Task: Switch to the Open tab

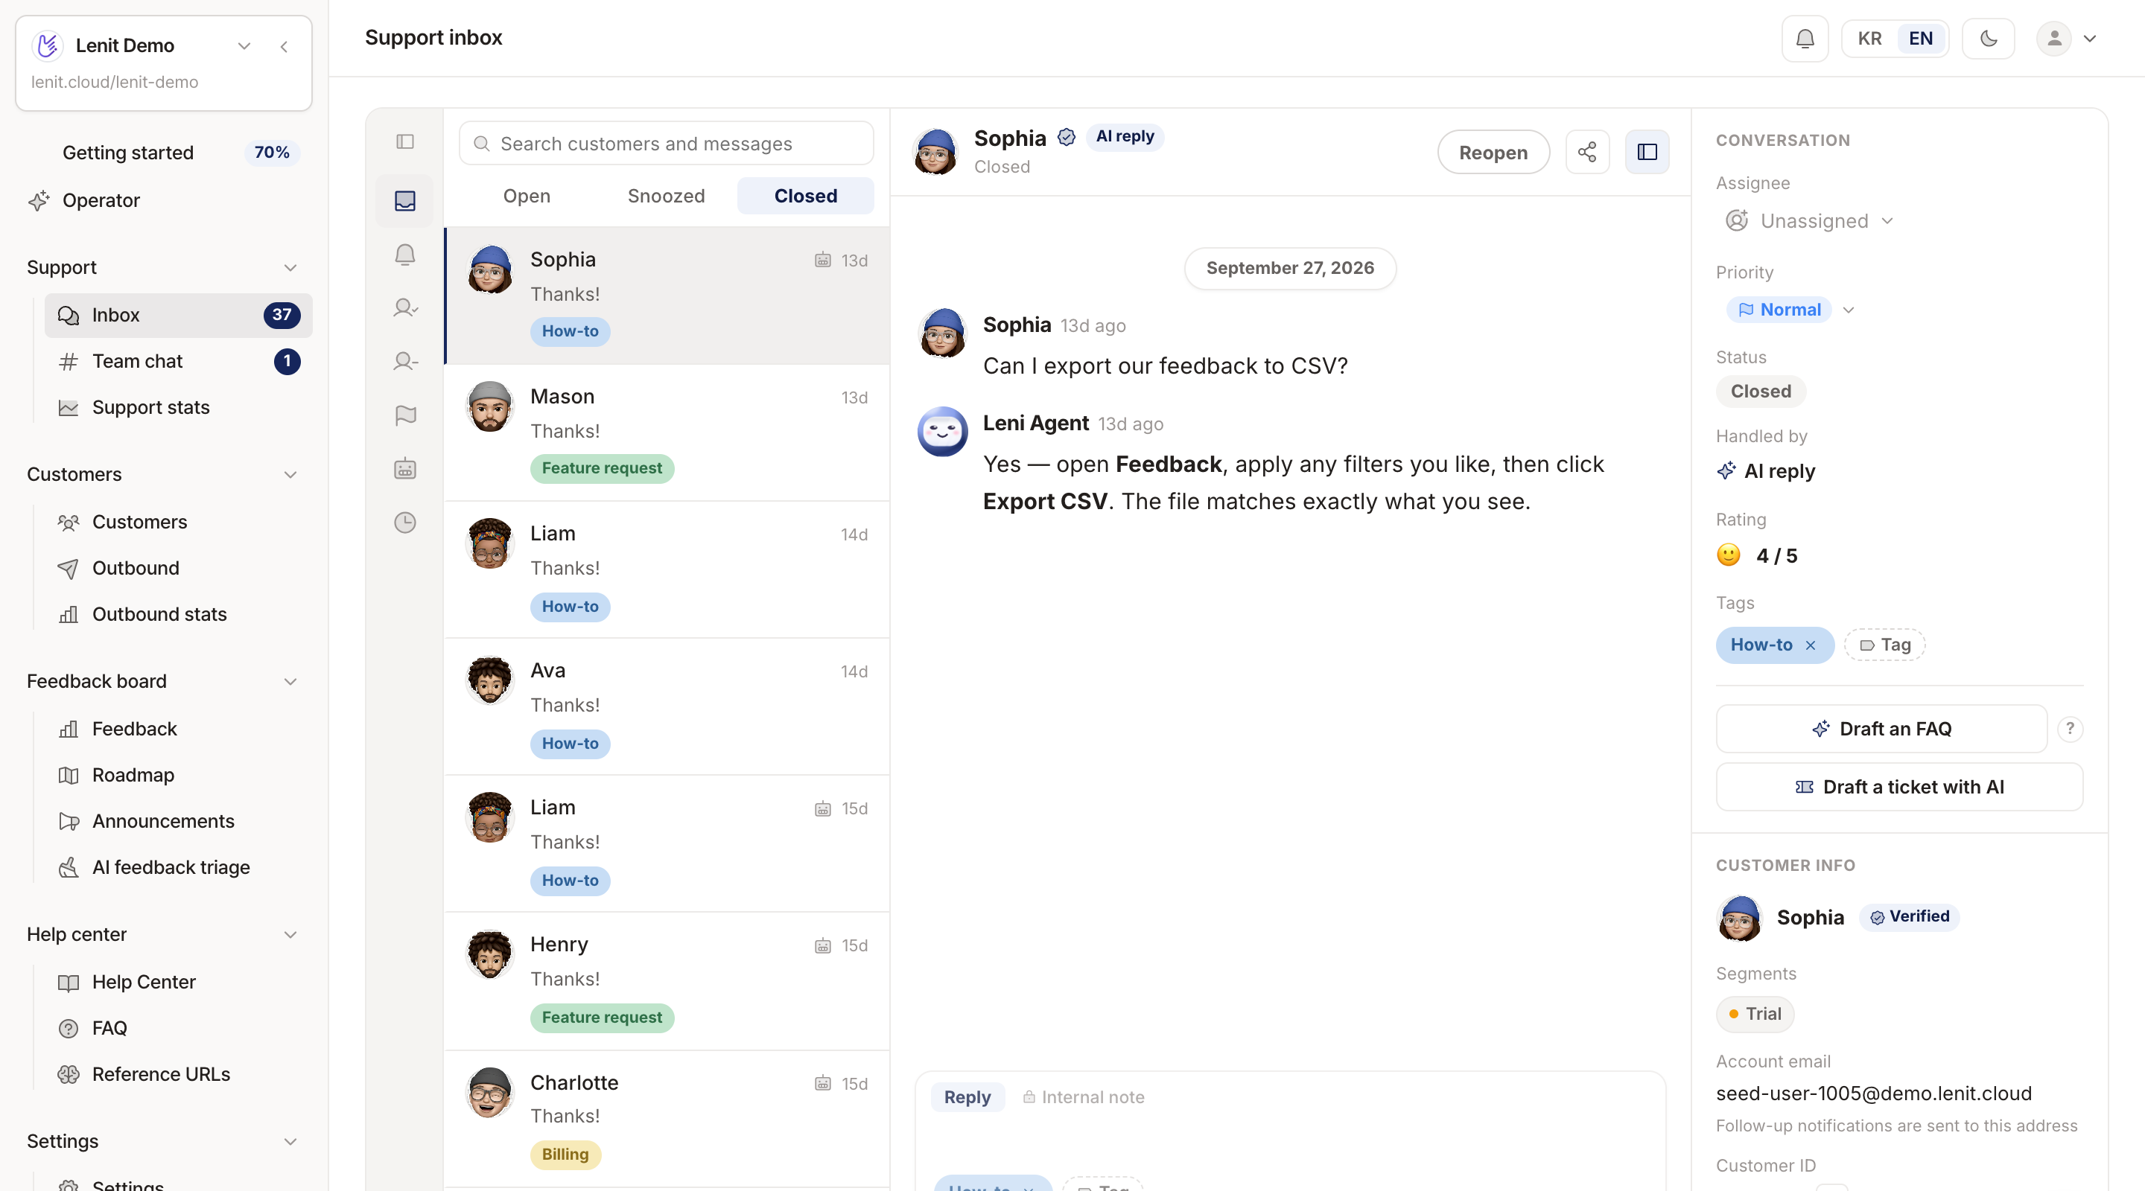Action: [x=527, y=196]
